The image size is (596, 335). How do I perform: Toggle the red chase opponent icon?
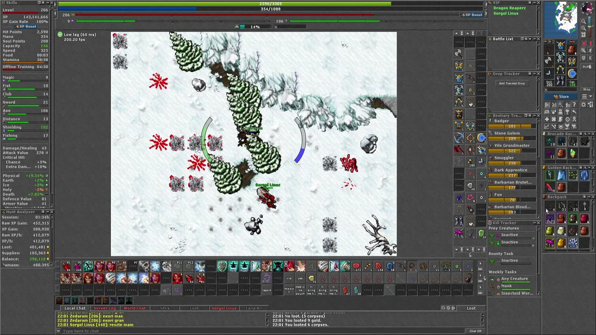tap(591, 43)
